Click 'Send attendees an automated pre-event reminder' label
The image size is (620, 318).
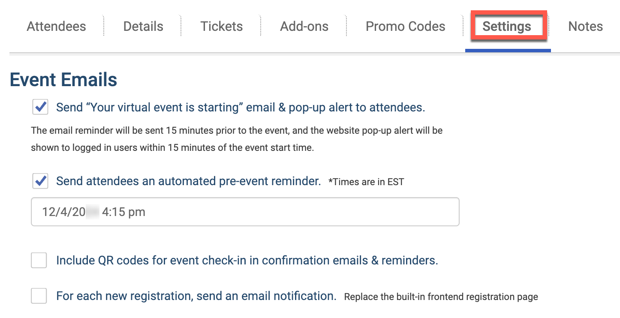(x=189, y=181)
